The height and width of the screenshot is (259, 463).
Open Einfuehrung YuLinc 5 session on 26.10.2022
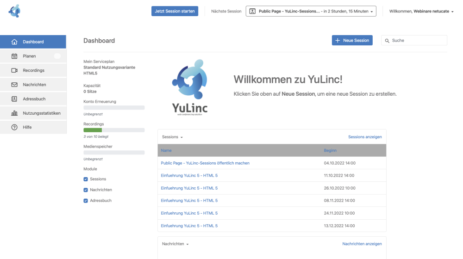(x=189, y=188)
